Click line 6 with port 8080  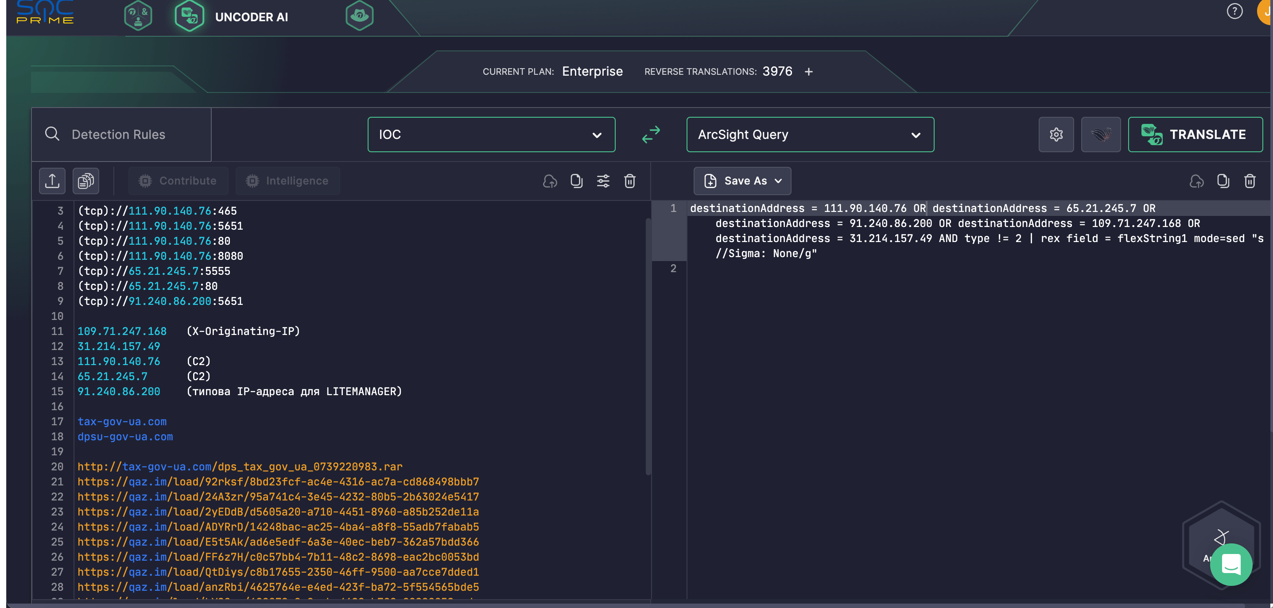[160, 256]
